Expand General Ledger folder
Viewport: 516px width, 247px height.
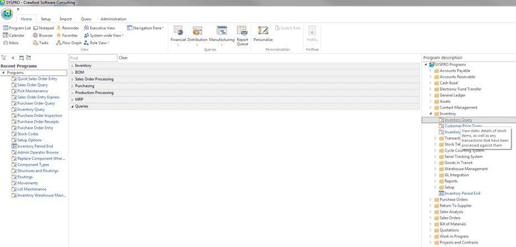431,95
